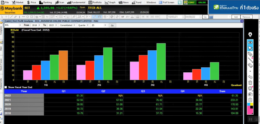The image size is (260, 124).
Task: Open the Fund menu
Action: pos(136,3)
